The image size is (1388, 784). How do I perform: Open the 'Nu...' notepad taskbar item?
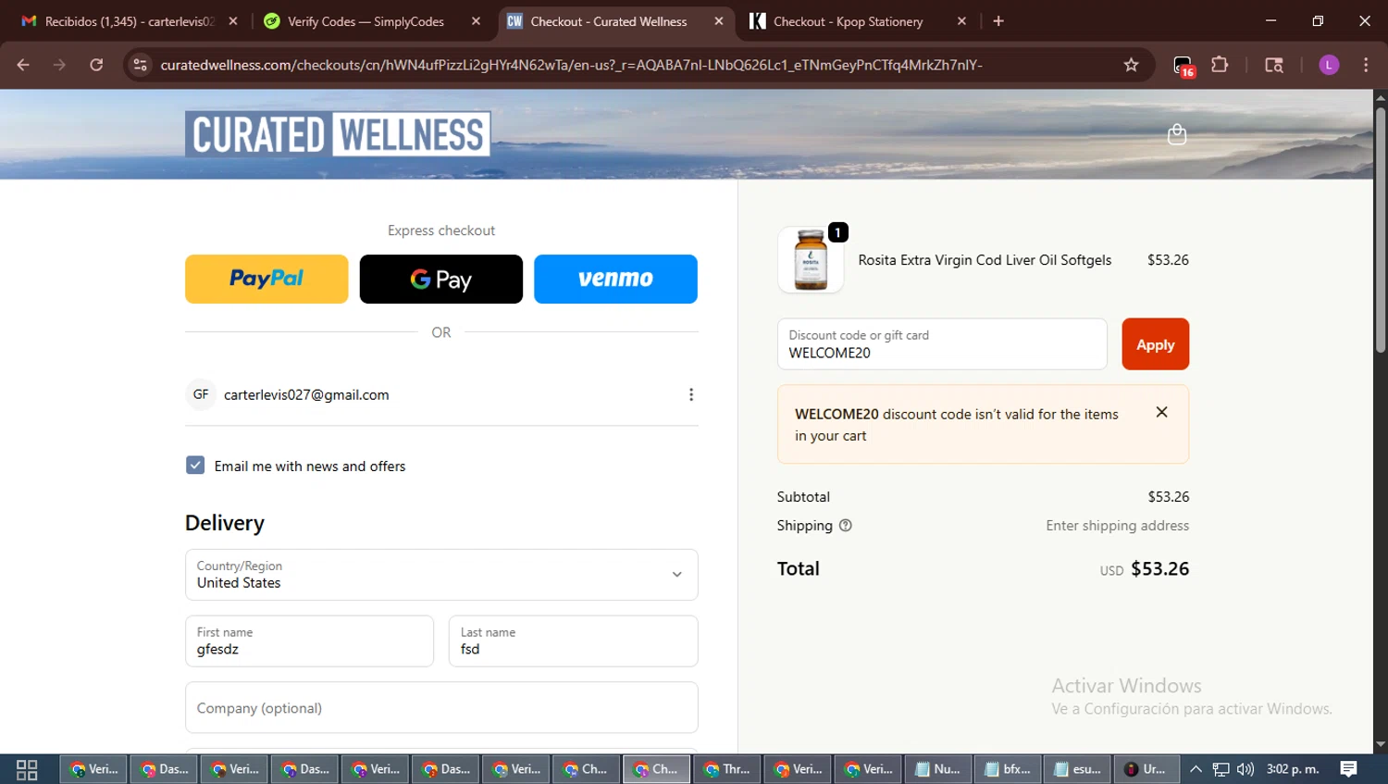[x=938, y=769]
